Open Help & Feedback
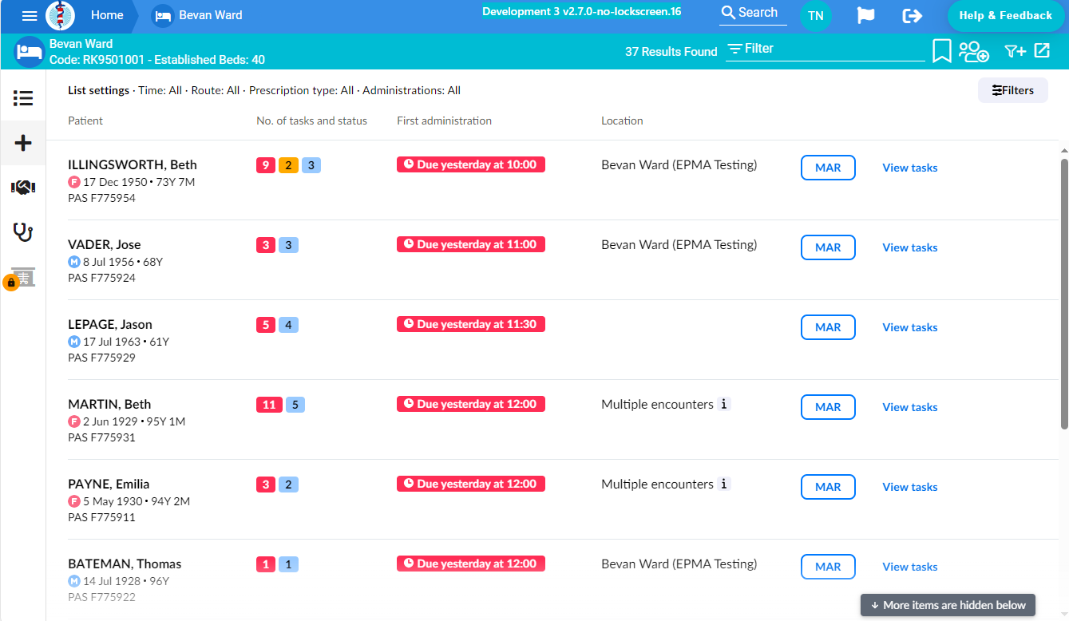 (x=1005, y=15)
